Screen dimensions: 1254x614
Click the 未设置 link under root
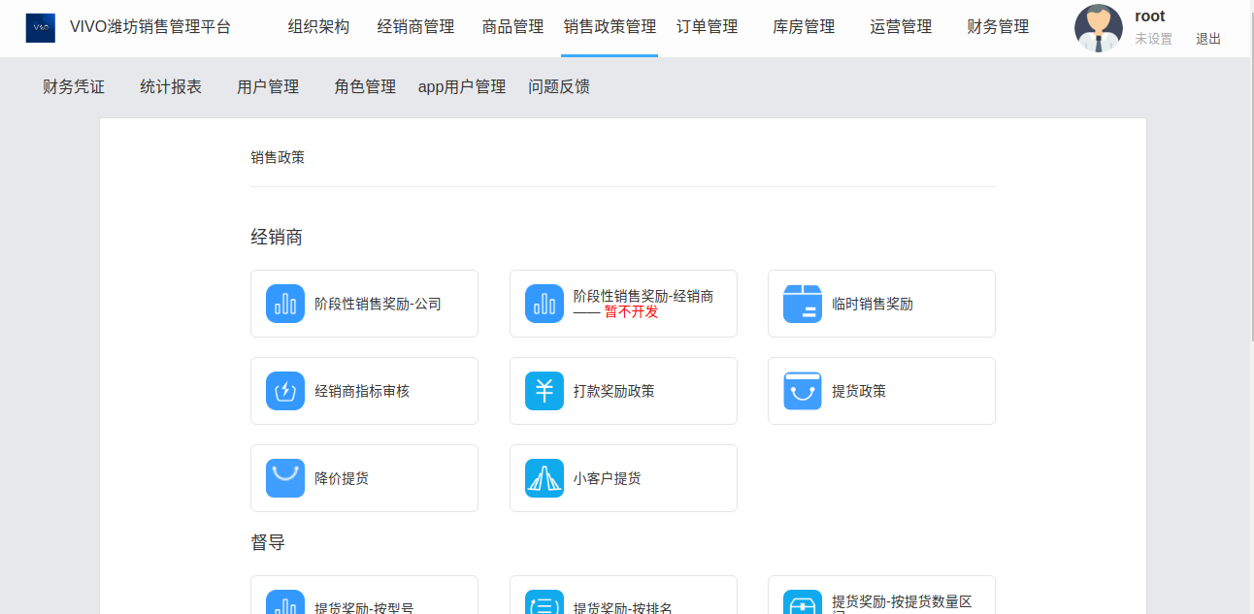1154,40
